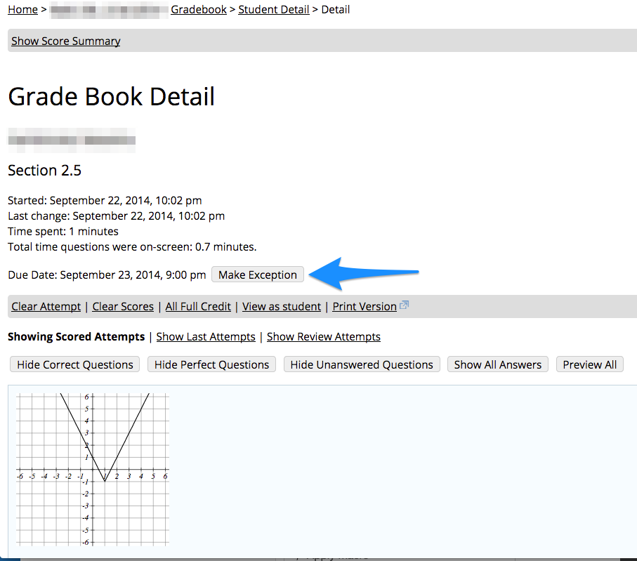The width and height of the screenshot is (637, 561).
Task: Open the Gradebook breadcrumb link
Action: (199, 9)
